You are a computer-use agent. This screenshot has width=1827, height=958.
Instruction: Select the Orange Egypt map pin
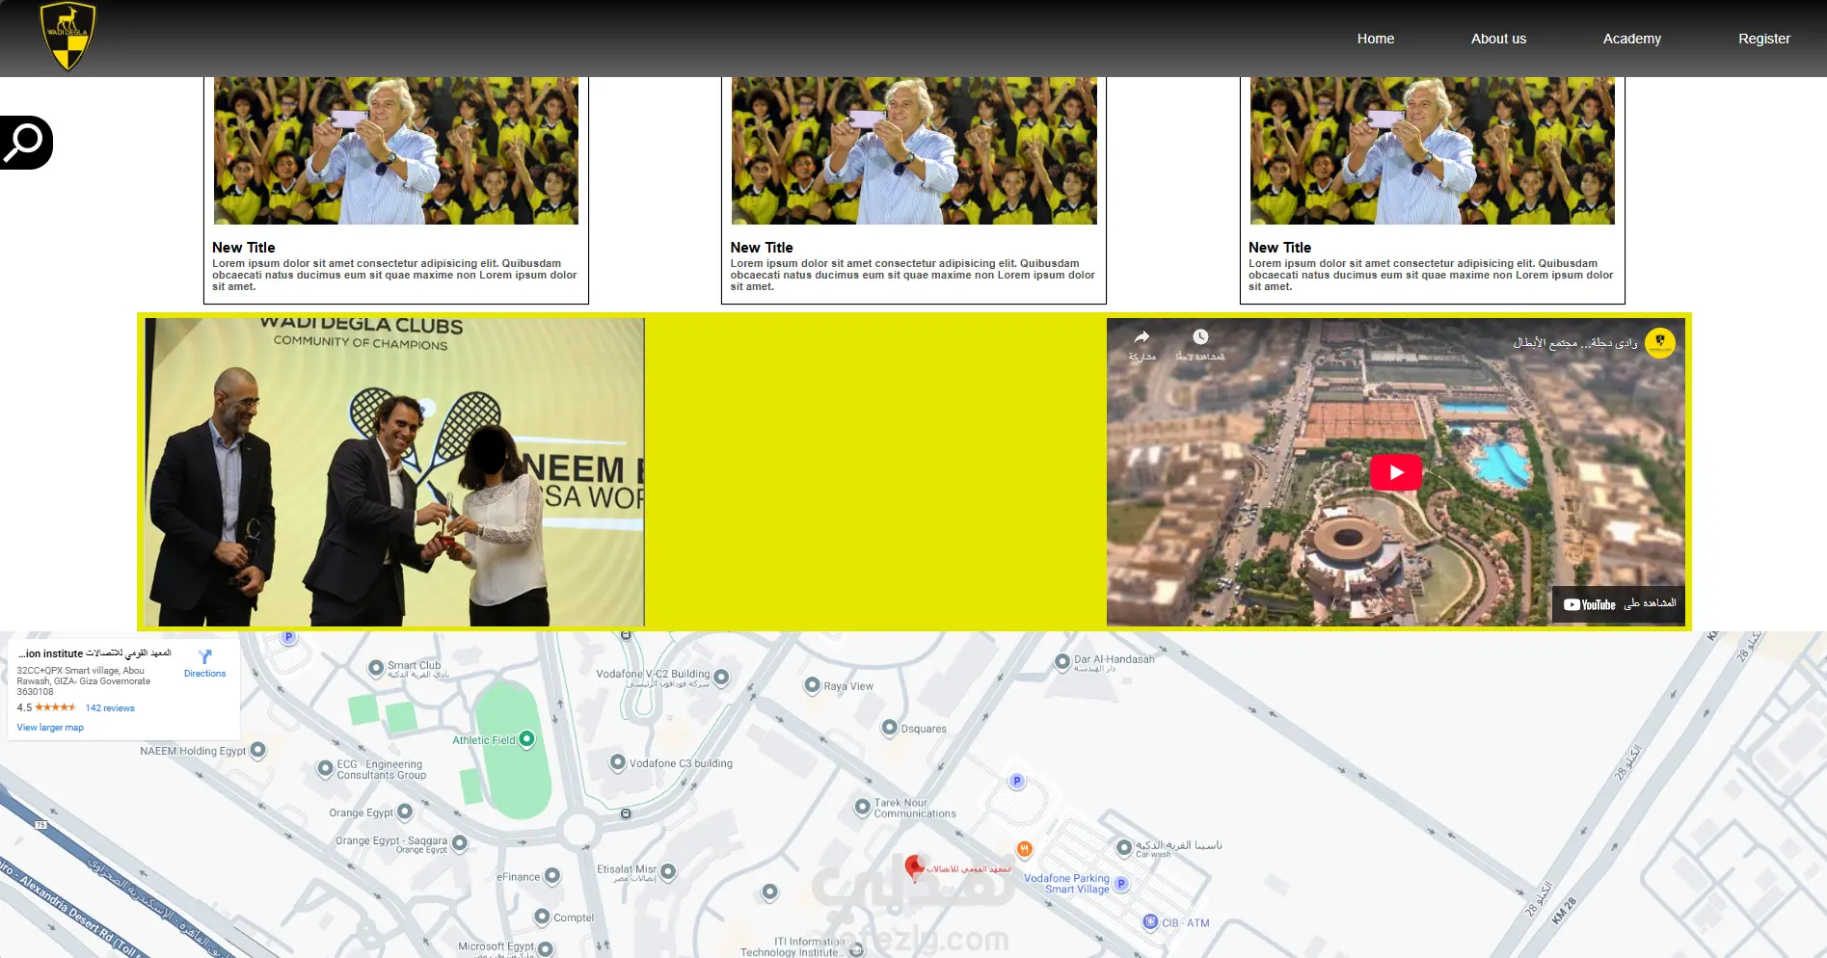(405, 812)
